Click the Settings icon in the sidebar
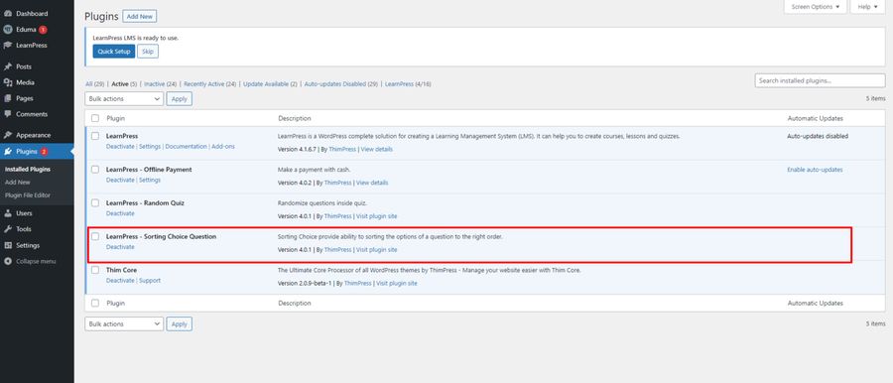 [8, 245]
